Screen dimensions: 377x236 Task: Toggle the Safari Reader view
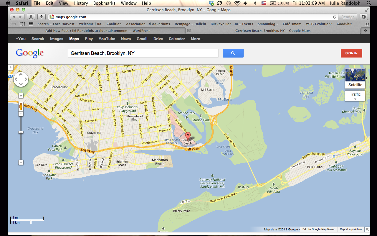348,17
